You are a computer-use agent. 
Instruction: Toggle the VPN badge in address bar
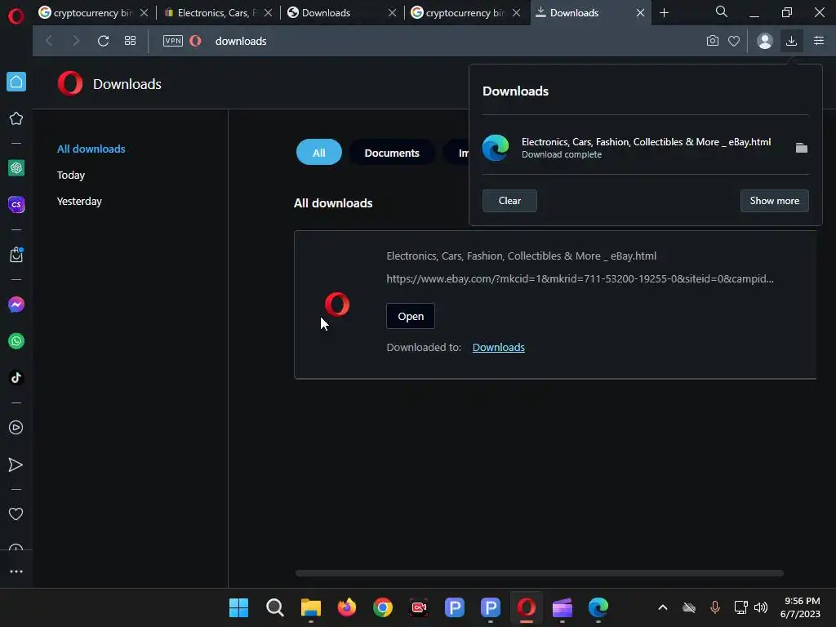[x=173, y=41]
